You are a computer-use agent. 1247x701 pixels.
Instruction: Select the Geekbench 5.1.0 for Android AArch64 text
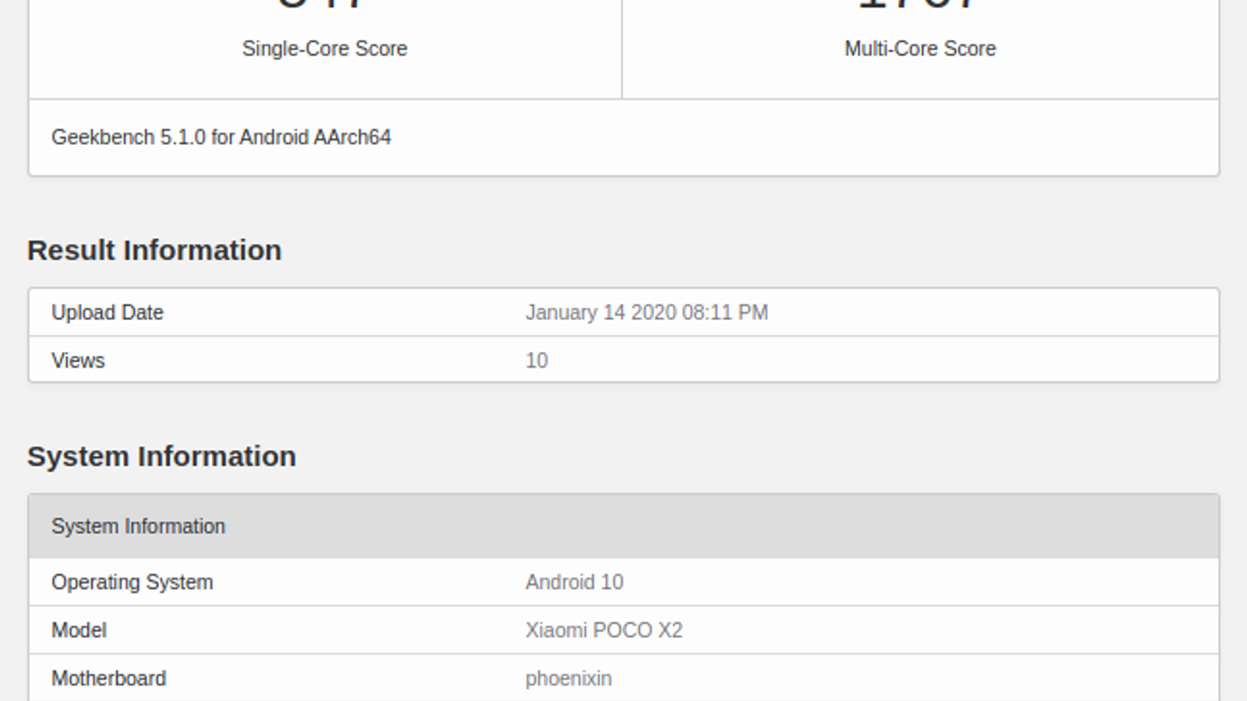[x=221, y=137]
